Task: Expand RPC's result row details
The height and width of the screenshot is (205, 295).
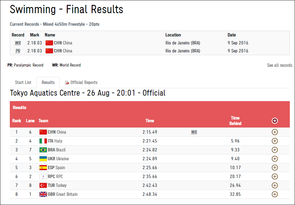Action: [275, 177]
